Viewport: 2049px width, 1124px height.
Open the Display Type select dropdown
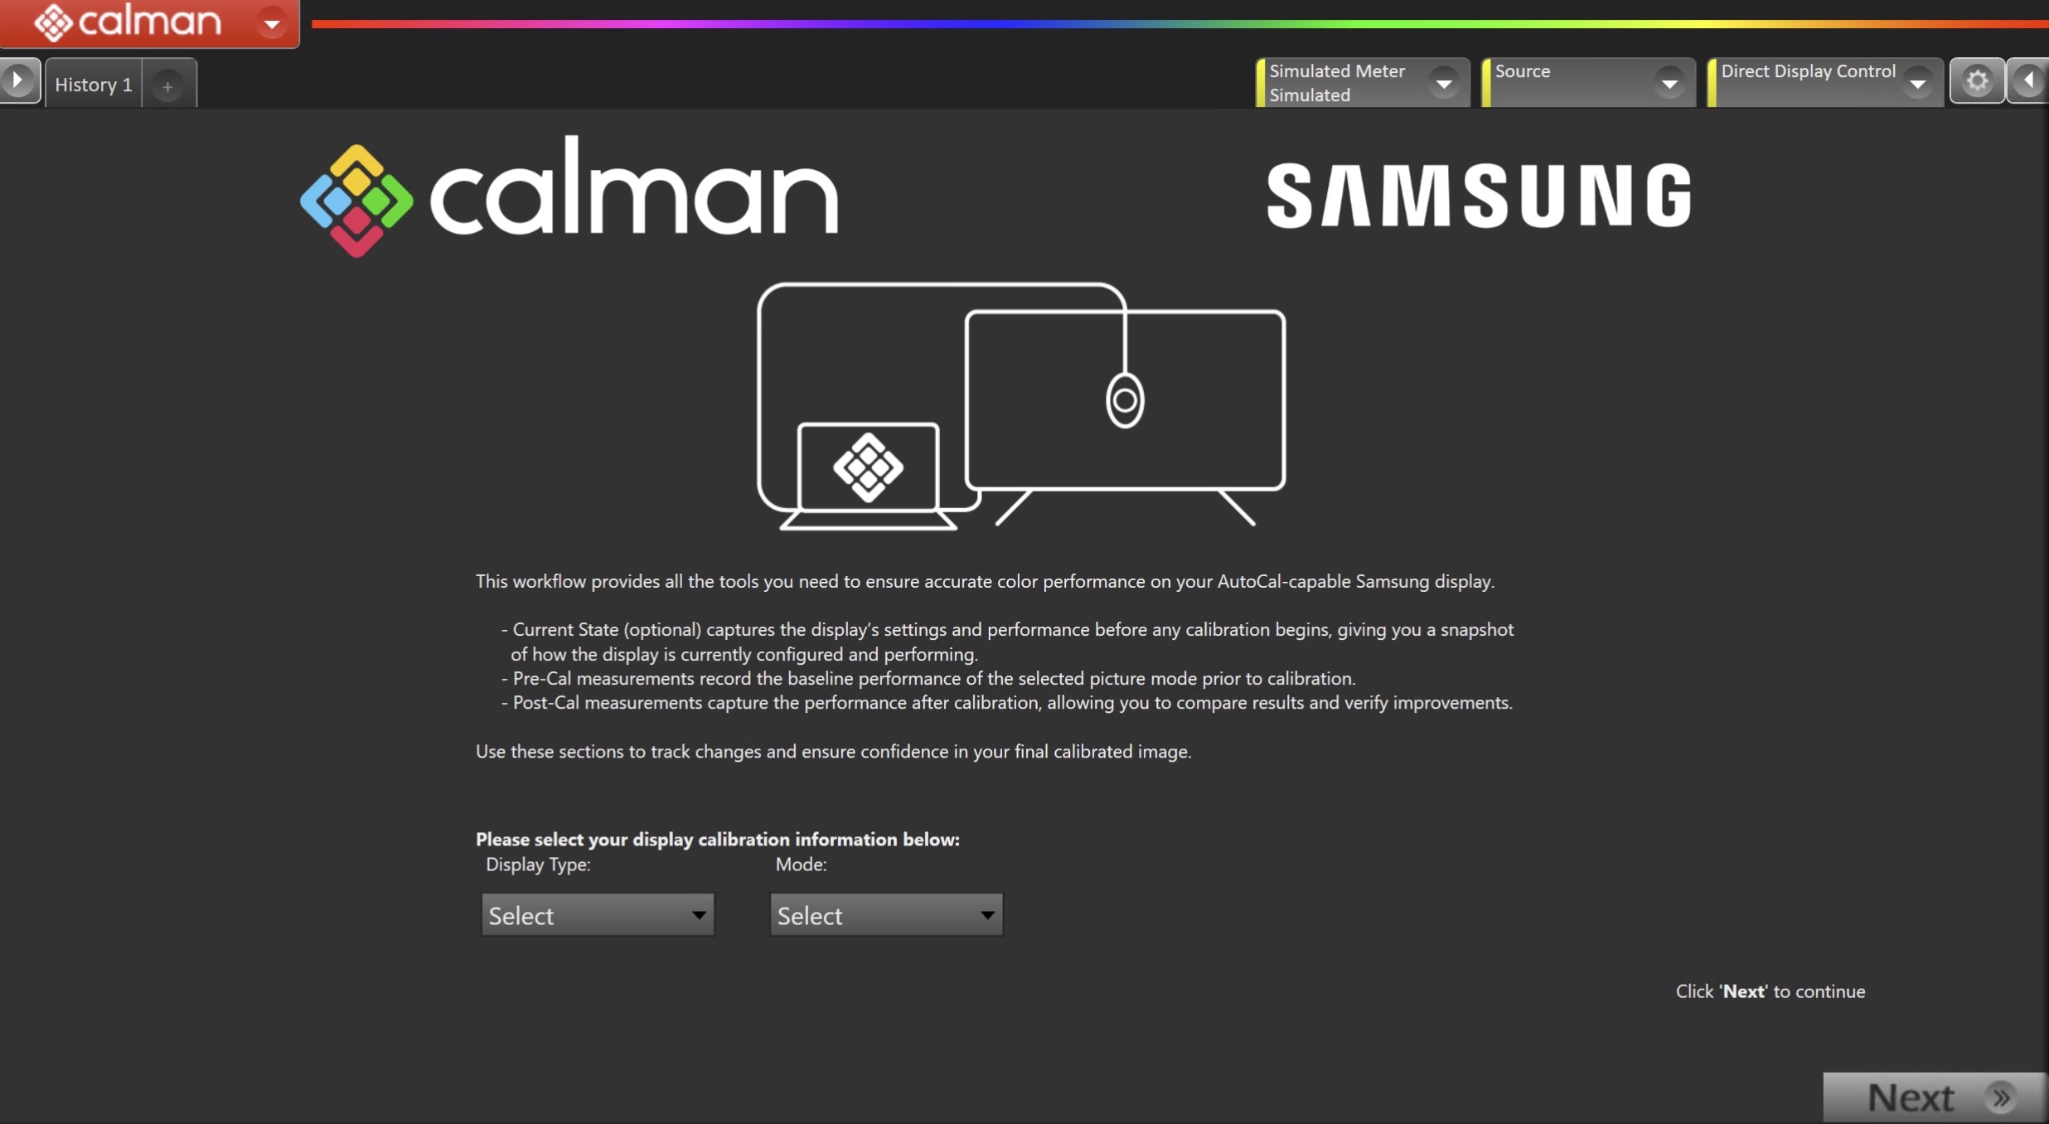pyautogui.click(x=597, y=915)
